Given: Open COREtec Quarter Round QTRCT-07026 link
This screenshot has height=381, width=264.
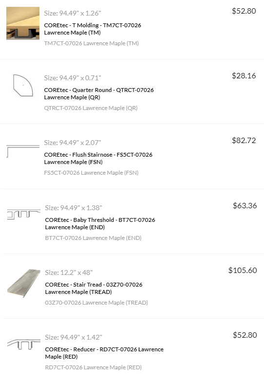Looking at the screenshot, I should (99, 93).
